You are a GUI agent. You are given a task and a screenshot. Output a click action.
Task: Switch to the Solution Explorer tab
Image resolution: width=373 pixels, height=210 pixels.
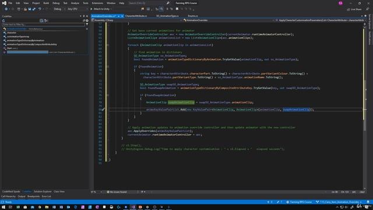coord(43,192)
